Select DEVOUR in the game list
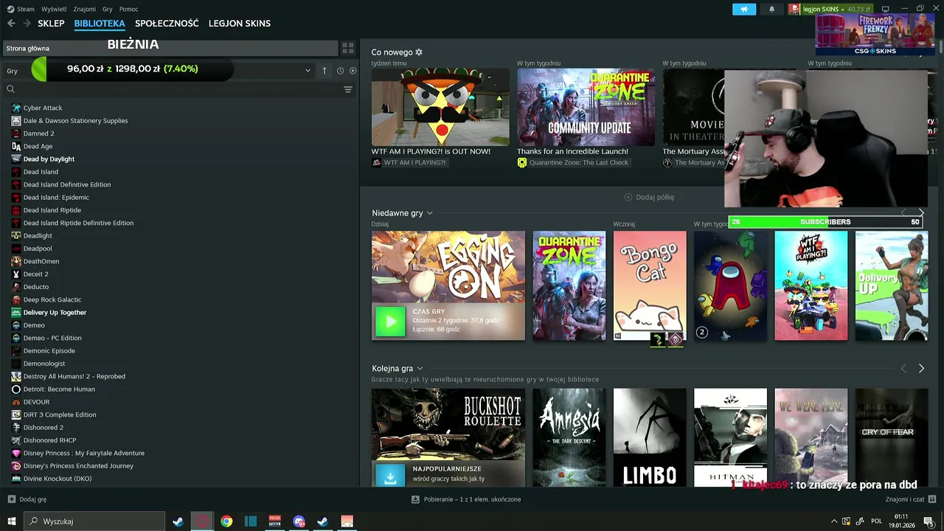 point(36,402)
